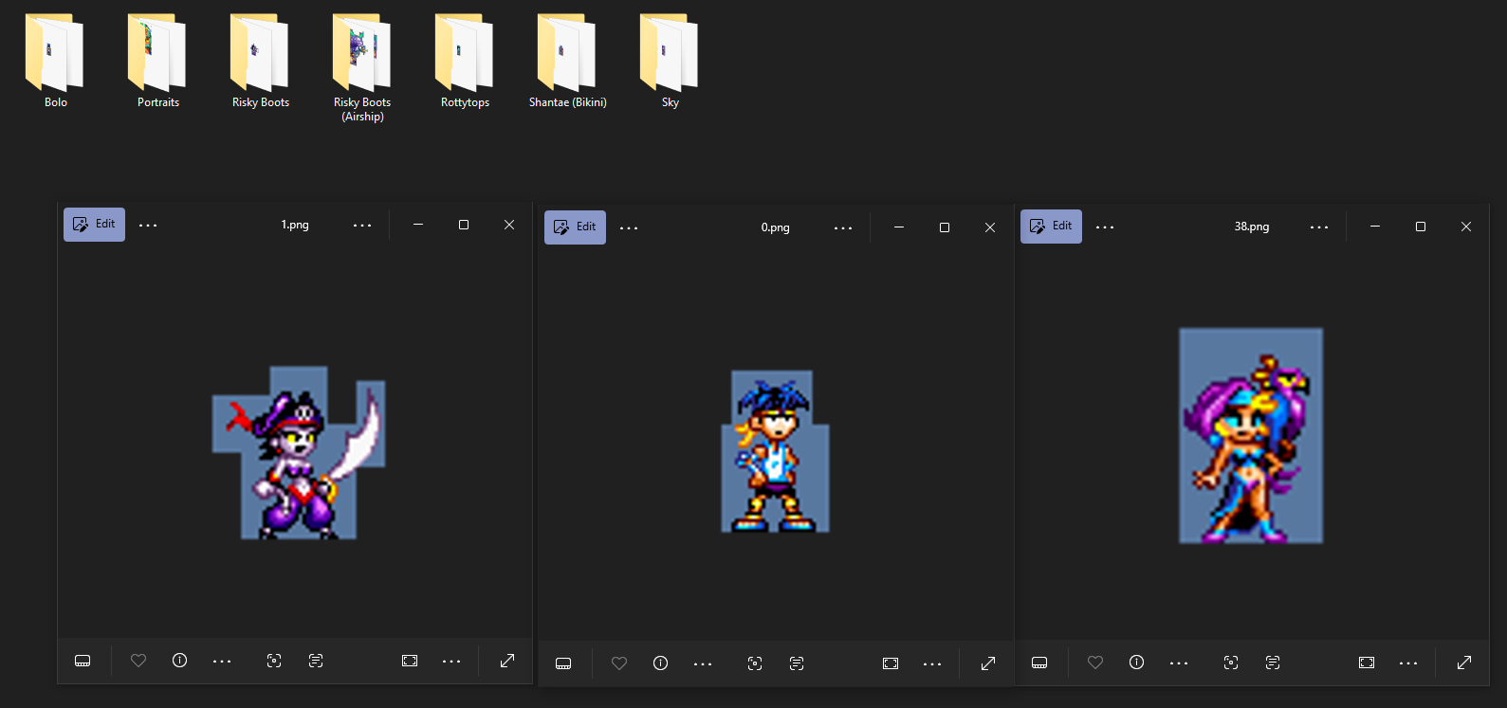
Task: Click the visual search icon in the 1.png window
Action: pos(274,661)
